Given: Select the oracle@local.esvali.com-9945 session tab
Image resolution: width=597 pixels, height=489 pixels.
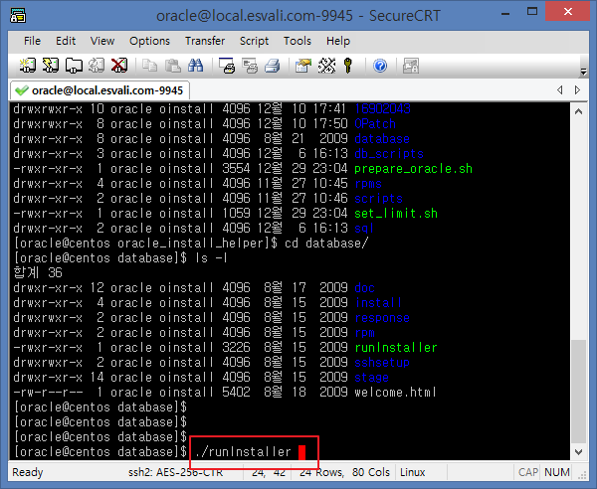Looking at the screenshot, I should (99, 90).
